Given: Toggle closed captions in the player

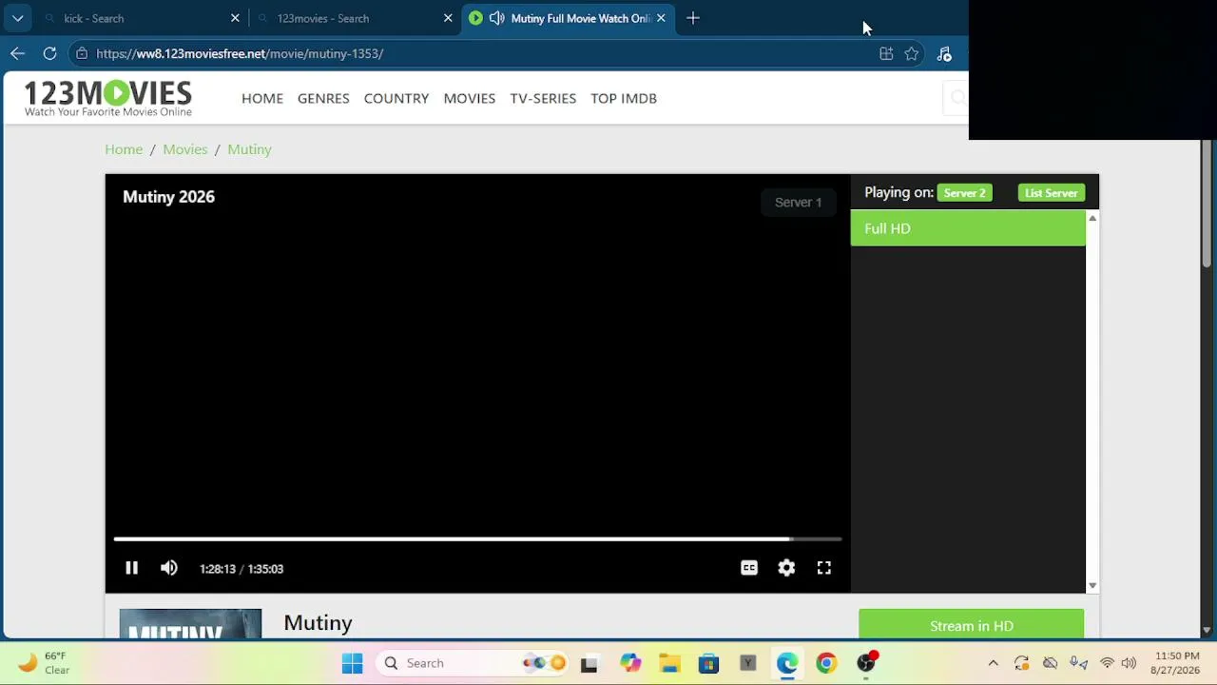Looking at the screenshot, I should [749, 568].
